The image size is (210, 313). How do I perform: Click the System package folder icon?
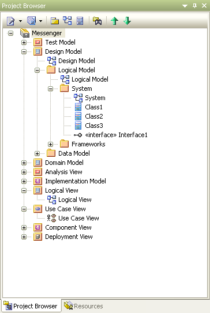(x=64, y=89)
